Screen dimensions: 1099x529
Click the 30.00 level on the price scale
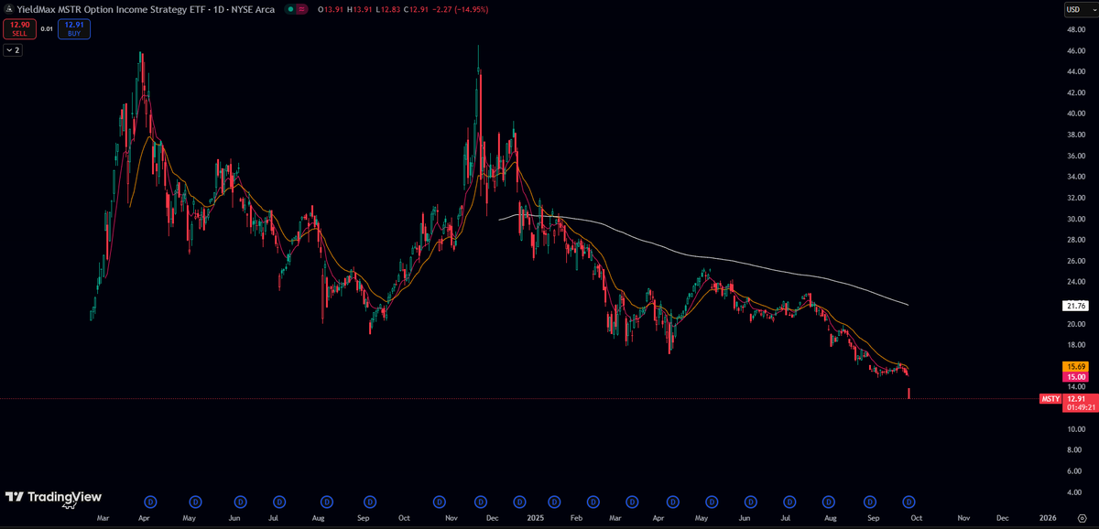[1075, 220]
